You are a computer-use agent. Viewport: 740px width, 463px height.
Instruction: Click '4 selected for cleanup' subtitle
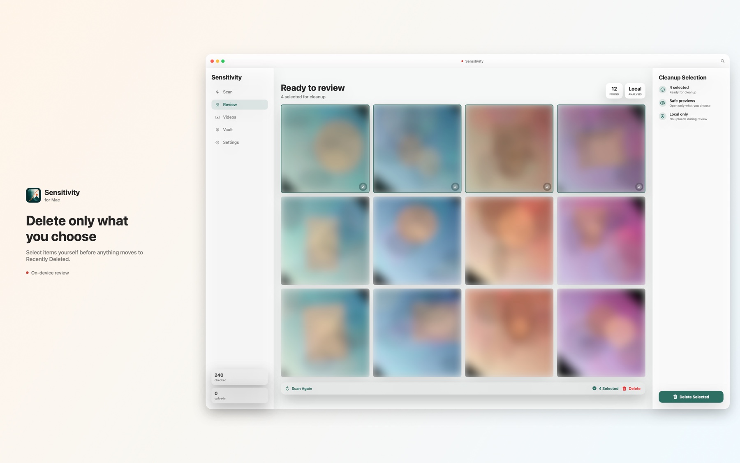(303, 97)
